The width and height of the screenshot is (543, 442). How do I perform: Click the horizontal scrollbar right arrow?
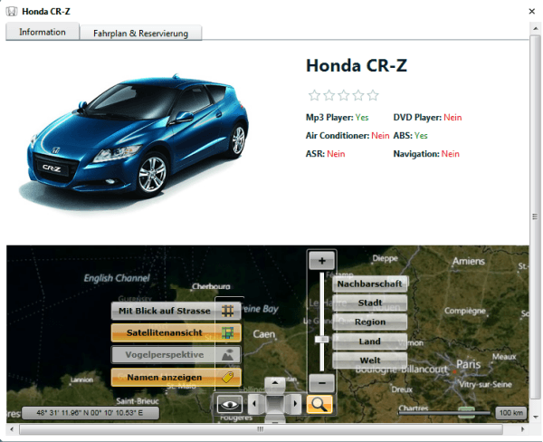pyautogui.click(x=522, y=429)
